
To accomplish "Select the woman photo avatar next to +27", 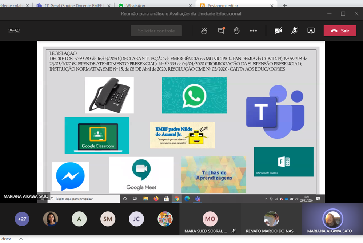I will pos(51,219).
